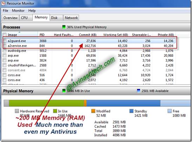Check the avp.exe PID 3824 checkbox

point(5,60)
